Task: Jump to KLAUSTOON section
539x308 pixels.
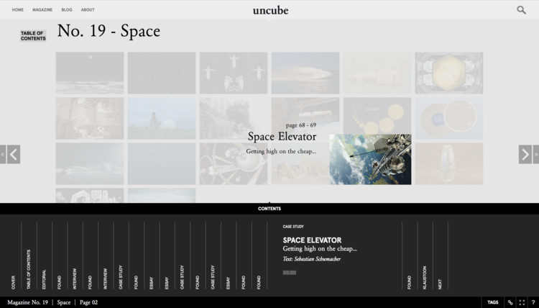Action: 425,278
